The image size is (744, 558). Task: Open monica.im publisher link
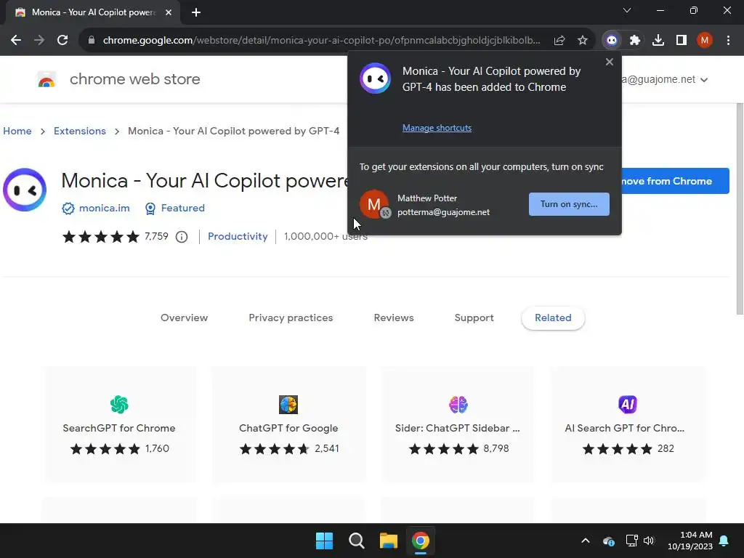pyautogui.click(x=105, y=209)
